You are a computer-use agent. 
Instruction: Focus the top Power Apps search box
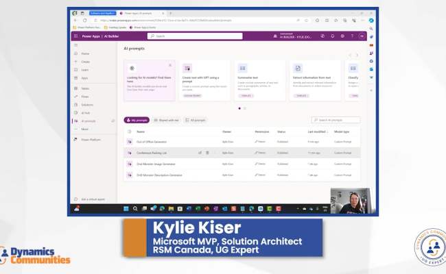[x=195, y=36]
